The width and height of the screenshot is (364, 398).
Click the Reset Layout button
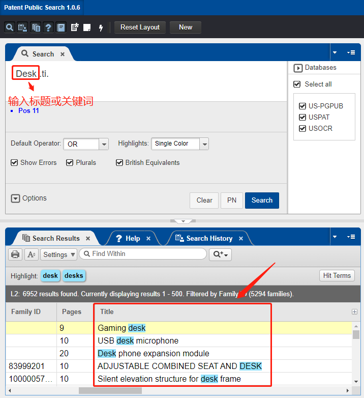pos(140,27)
